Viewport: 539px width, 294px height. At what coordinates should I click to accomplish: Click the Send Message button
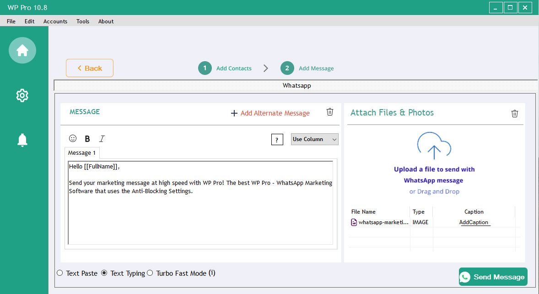pyautogui.click(x=493, y=277)
